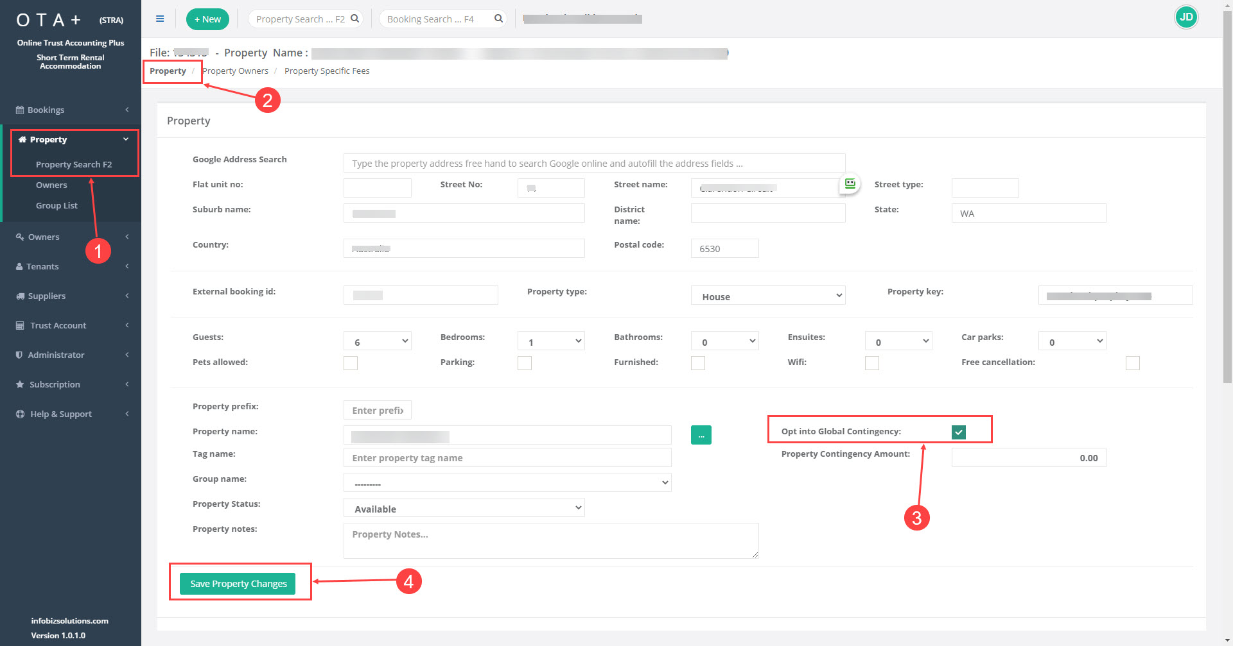Expand the Guests number dropdown
Viewport: 1233px width, 646px height.
click(x=377, y=341)
